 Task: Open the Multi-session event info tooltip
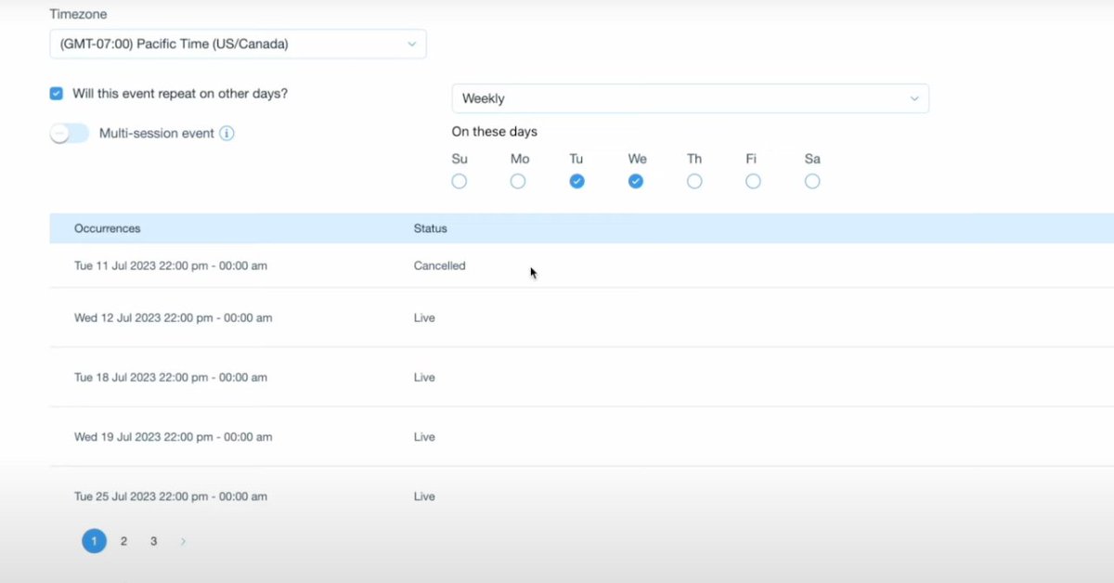pyautogui.click(x=226, y=133)
